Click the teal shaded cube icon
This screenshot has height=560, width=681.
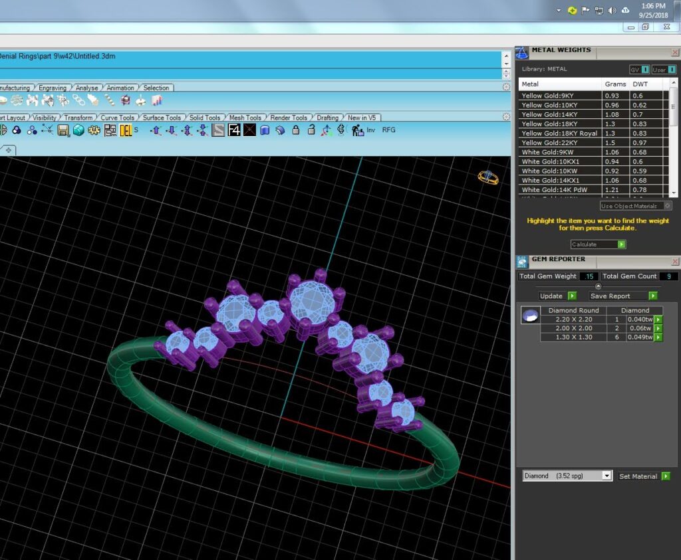[x=78, y=130]
